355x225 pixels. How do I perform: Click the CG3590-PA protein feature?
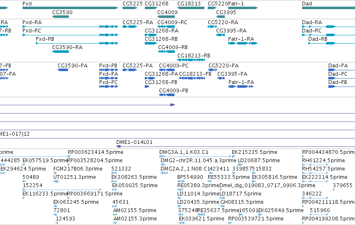click(63, 70)
